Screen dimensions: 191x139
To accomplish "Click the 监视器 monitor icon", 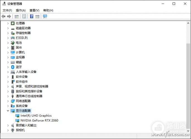I will pos(13,57).
